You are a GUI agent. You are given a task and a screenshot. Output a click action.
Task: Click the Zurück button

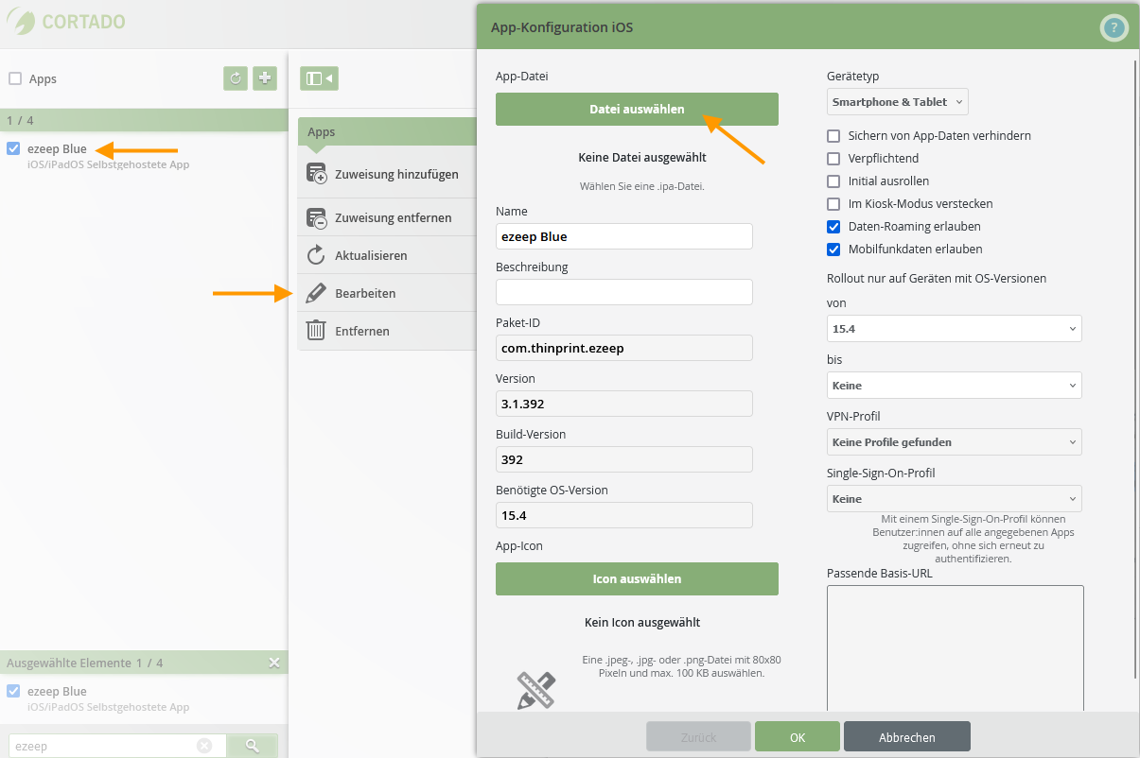[699, 737]
